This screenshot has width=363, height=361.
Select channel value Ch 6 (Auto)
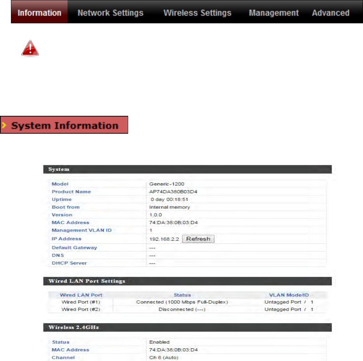pyautogui.click(x=164, y=357)
